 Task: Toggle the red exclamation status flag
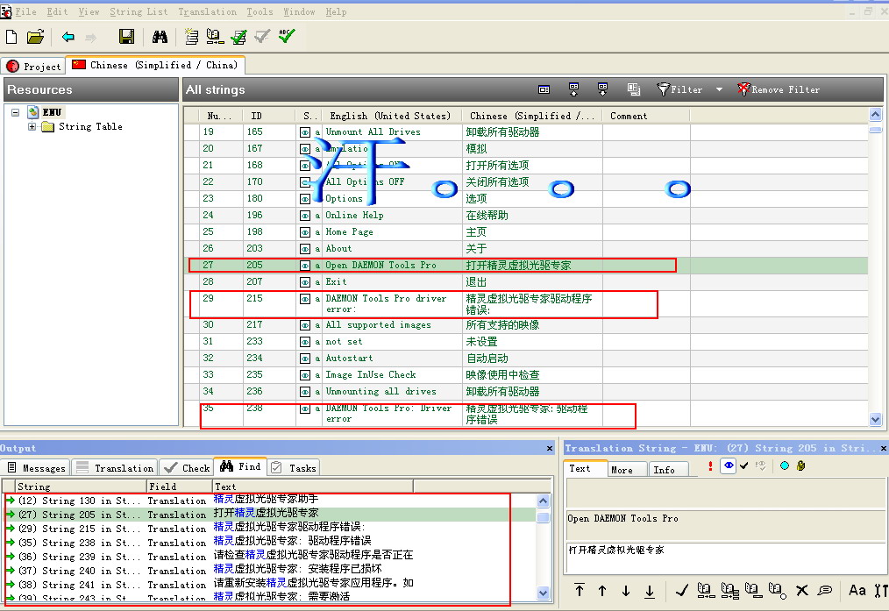710,466
